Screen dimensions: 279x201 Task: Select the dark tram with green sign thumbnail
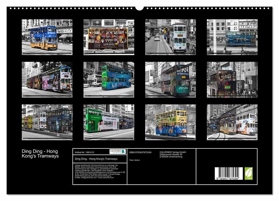(232, 80)
